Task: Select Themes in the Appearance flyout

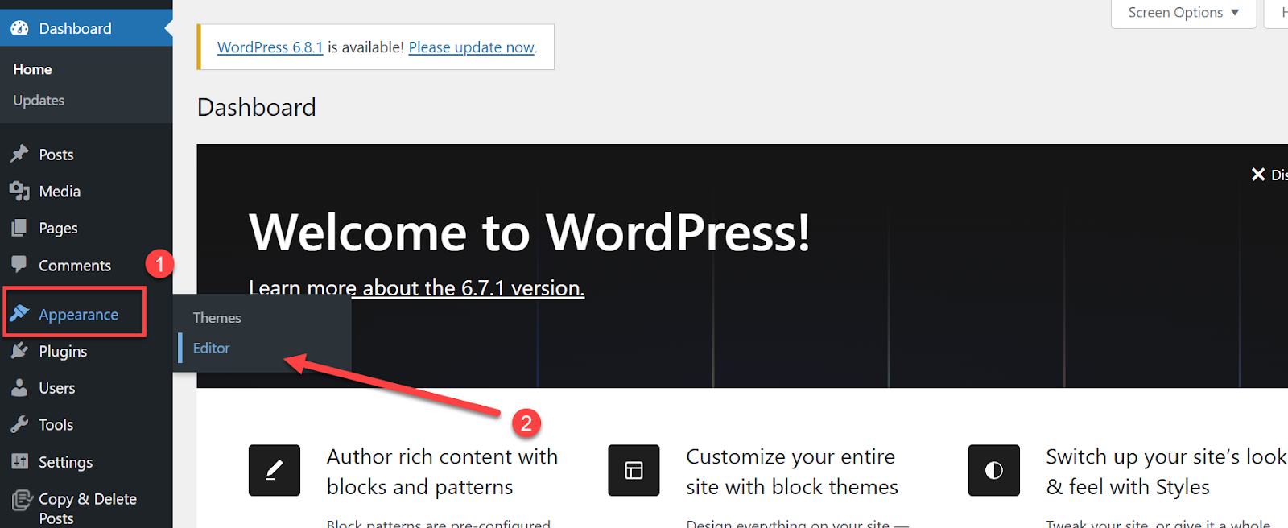Action: click(217, 318)
